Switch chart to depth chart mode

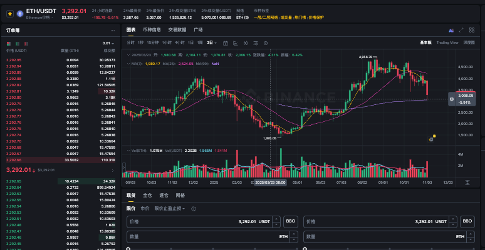pyautogui.click(x=469, y=42)
